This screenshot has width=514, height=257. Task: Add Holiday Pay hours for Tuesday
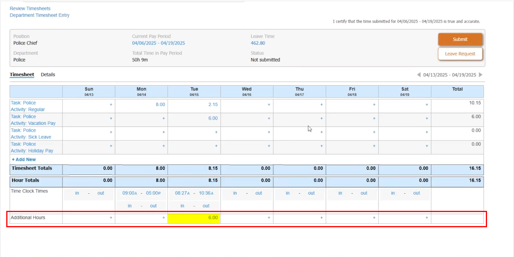(216, 146)
